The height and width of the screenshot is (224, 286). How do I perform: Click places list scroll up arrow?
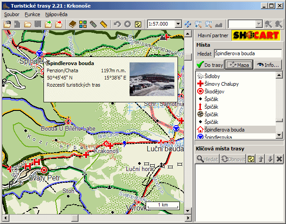(279, 75)
